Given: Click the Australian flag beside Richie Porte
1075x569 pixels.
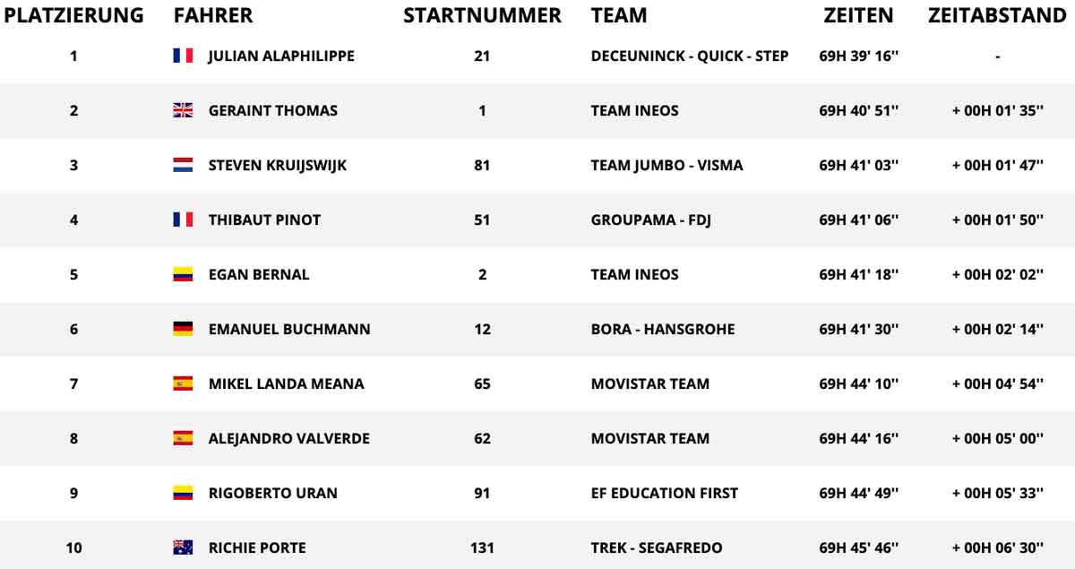Looking at the screenshot, I should (x=183, y=547).
